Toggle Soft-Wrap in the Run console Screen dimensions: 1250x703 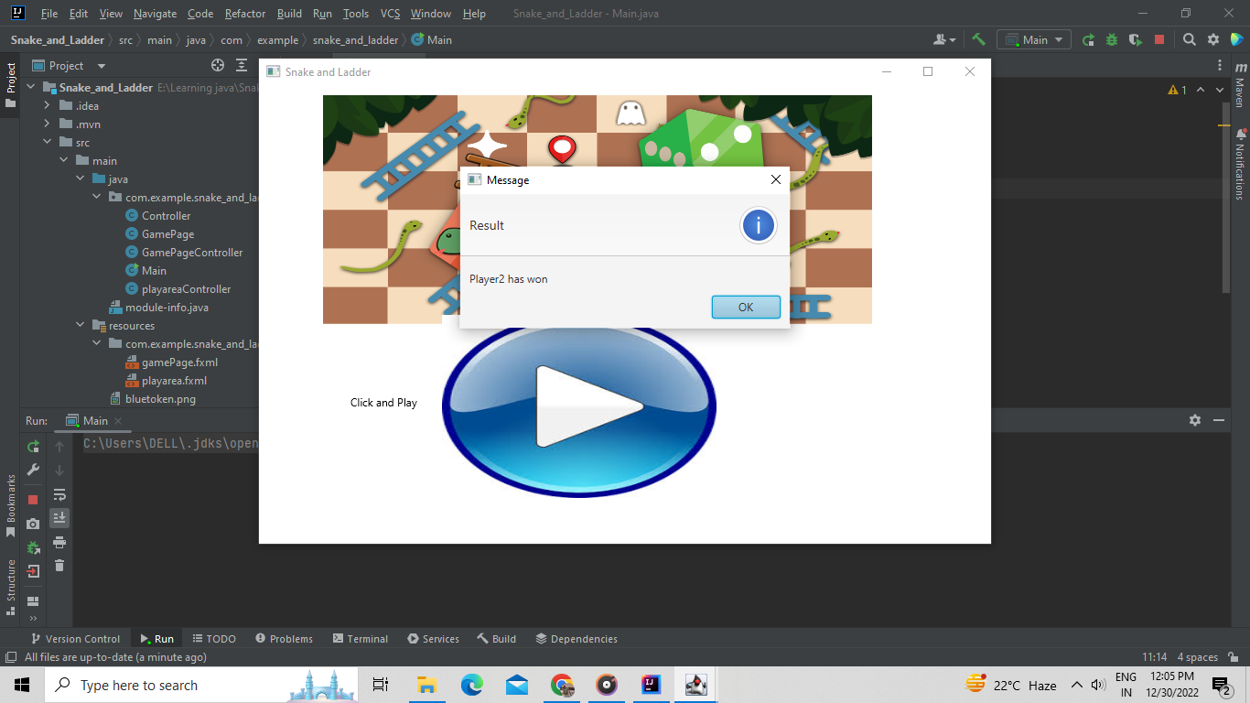pos(59,494)
